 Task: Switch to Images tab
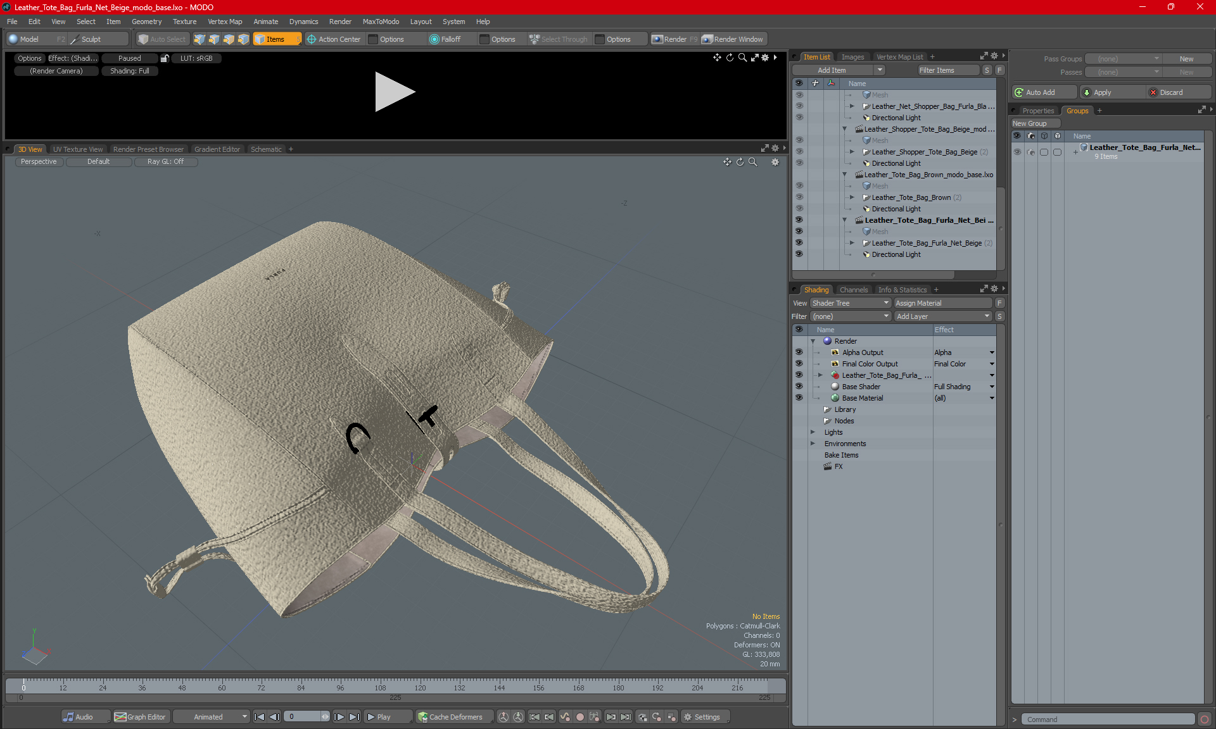[852, 57]
